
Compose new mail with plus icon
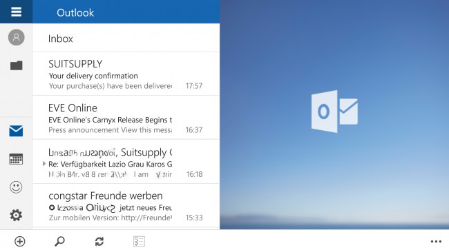(x=20, y=242)
